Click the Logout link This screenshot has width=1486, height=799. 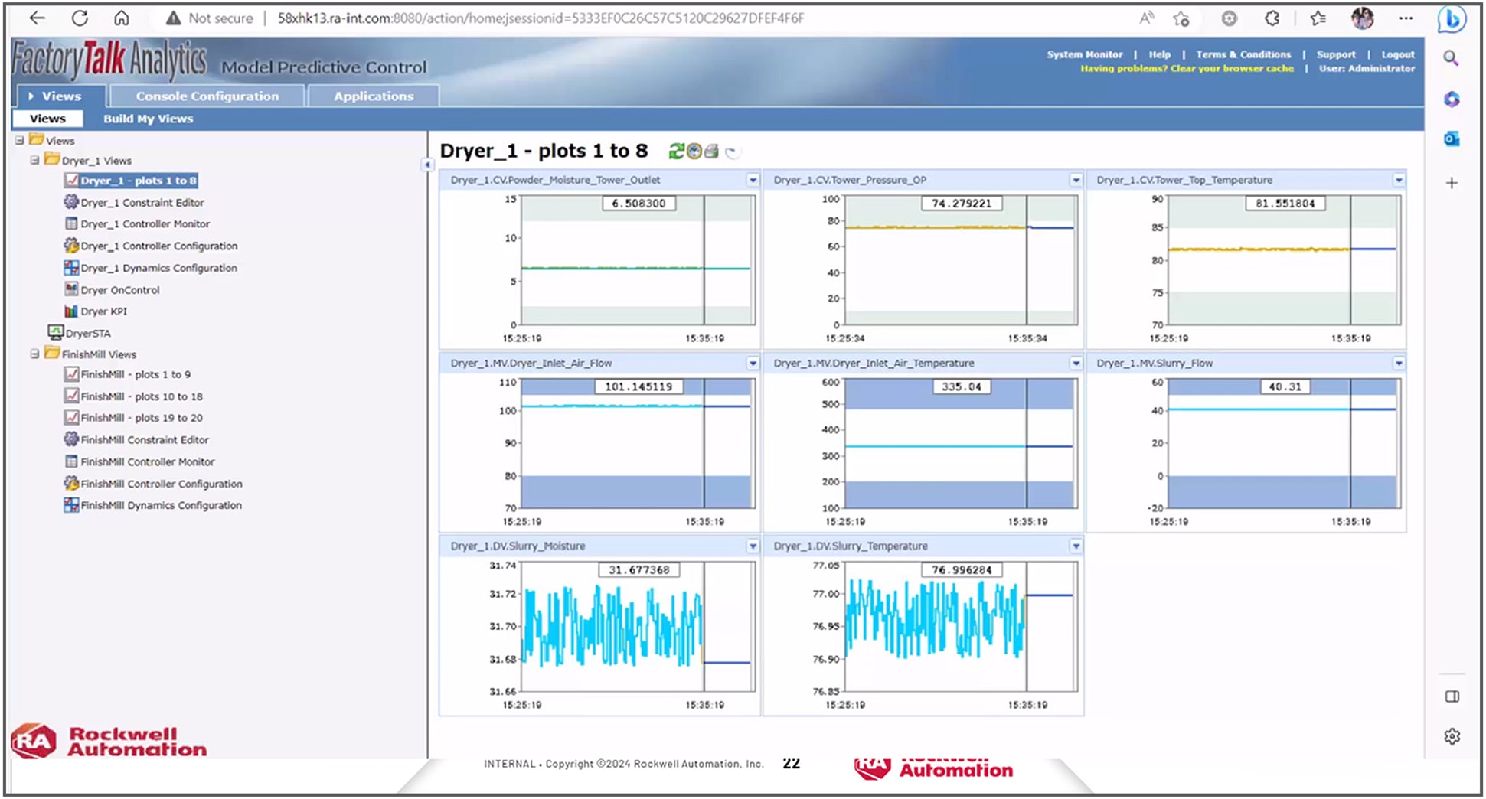click(x=1397, y=54)
